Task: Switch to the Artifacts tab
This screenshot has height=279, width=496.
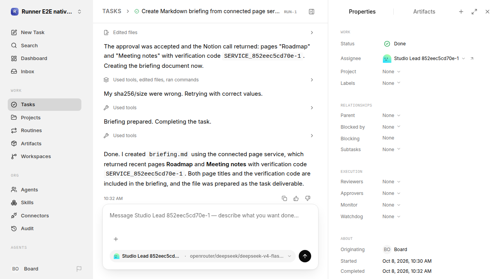Action: click(424, 12)
